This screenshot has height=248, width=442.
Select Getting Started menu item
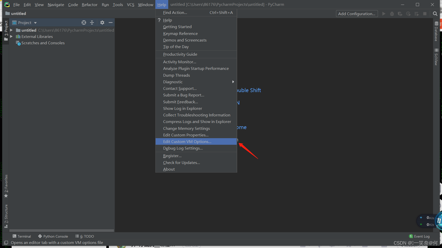click(x=196, y=27)
